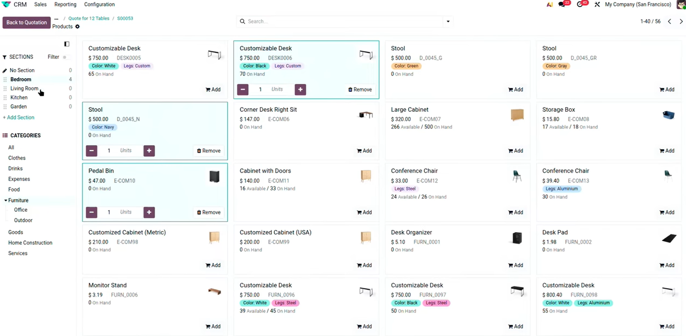Click Back to Quotation button
This screenshot has height=336, width=686.
pos(27,23)
